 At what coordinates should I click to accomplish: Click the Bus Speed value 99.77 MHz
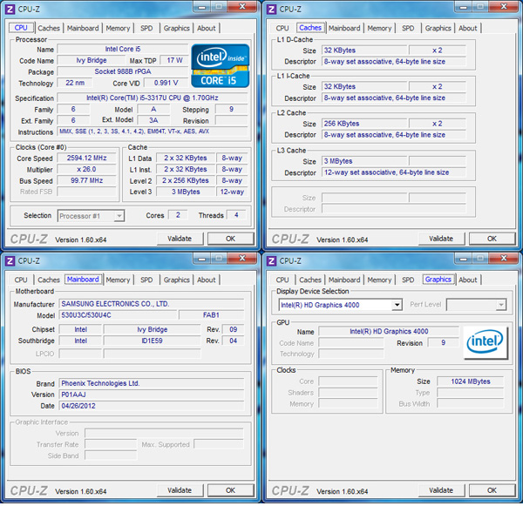click(x=86, y=180)
